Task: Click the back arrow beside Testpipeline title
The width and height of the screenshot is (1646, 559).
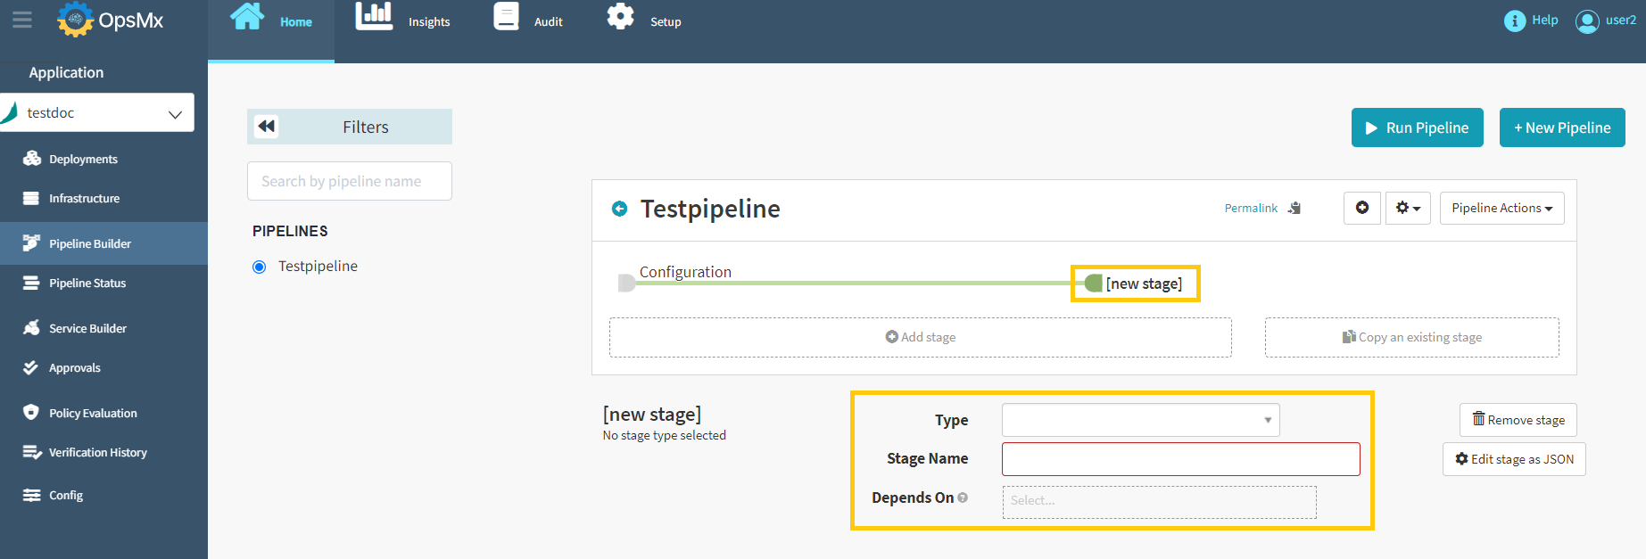Action: [x=619, y=209]
